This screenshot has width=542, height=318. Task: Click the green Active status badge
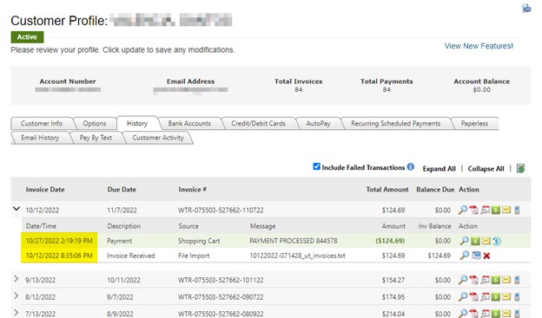click(27, 37)
